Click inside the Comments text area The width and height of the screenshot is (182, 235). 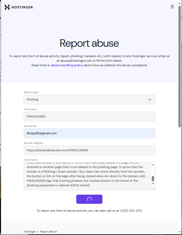pos(87,176)
